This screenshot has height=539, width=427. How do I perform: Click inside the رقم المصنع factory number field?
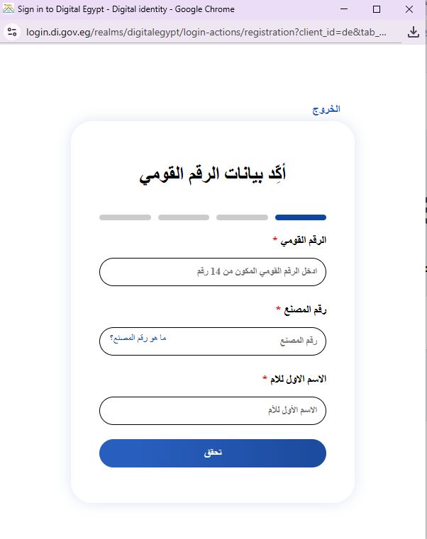pyautogui.click(x=213, y=341)
